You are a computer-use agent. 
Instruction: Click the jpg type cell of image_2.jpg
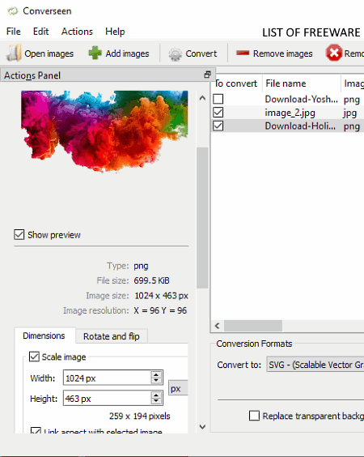[349, 113]
